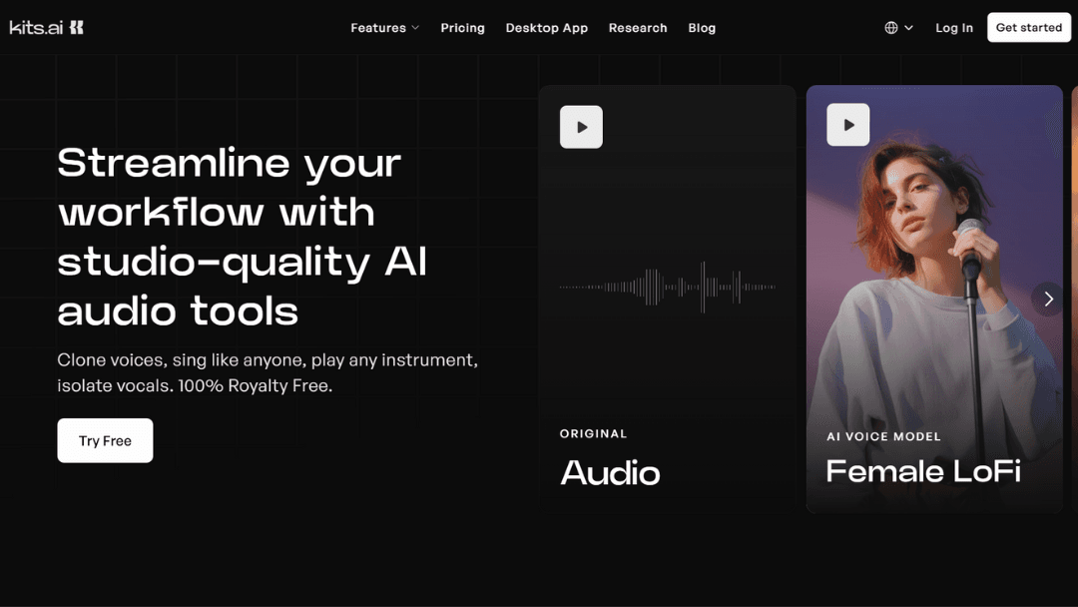Click the kits.ai logo icon

[77, 28]
